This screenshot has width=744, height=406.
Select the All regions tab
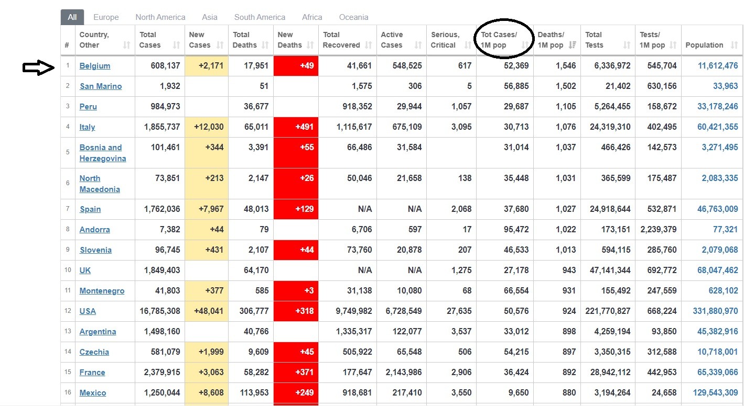tap(72, 17)
